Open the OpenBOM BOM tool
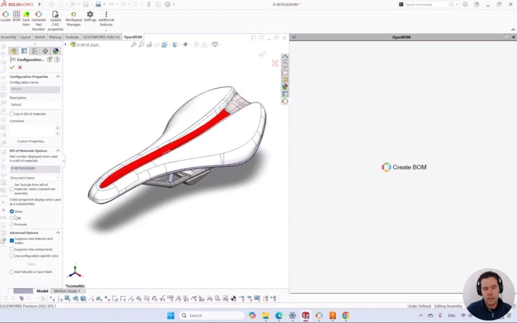Viewport: 517px width, 323px height. coord(17,16)
